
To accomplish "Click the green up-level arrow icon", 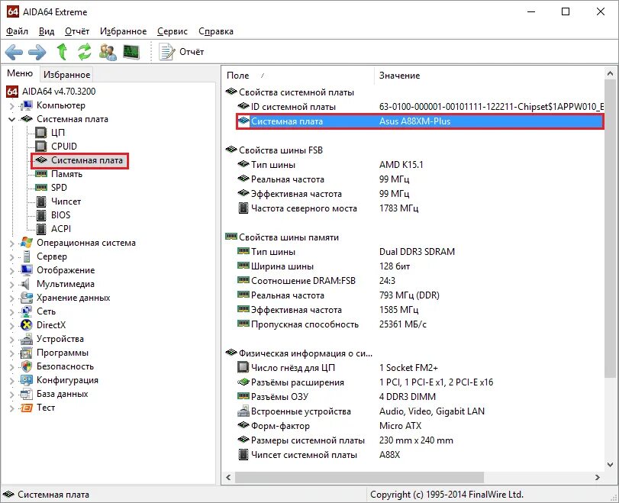I will tap(62, 52).
